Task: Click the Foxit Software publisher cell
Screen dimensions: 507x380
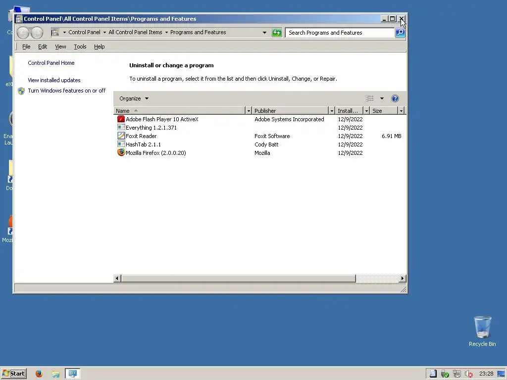Action: click(272, 136)
